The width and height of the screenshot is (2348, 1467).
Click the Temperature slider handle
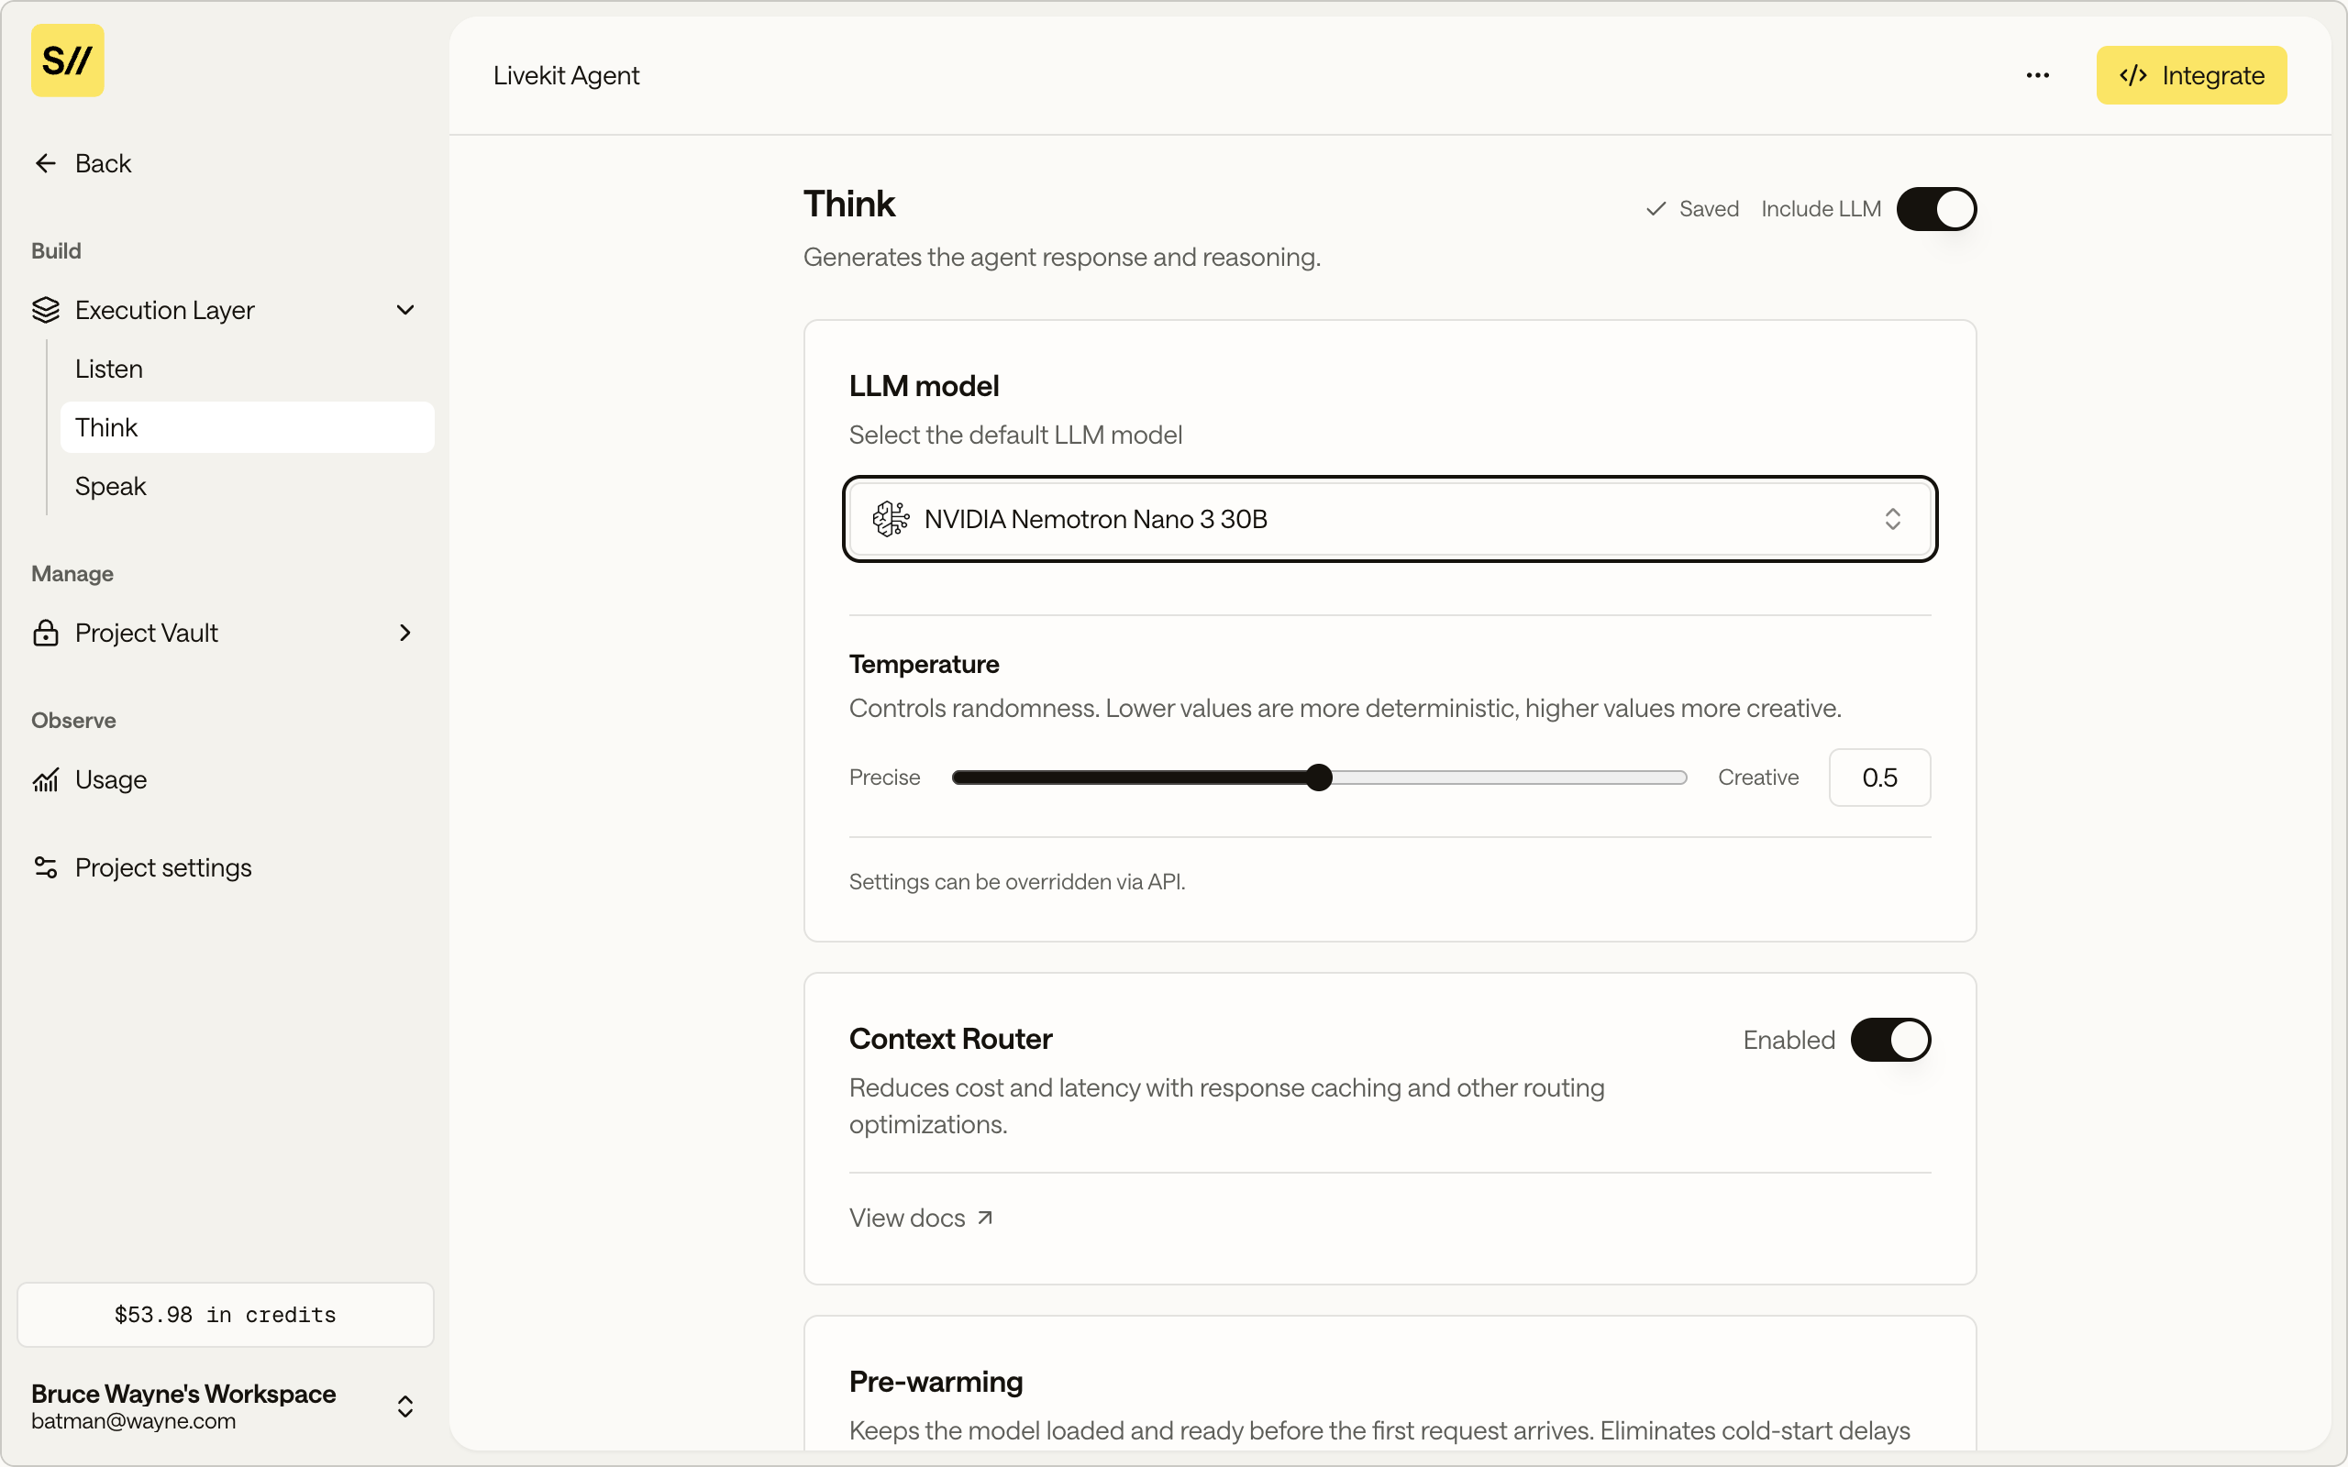click(x=1319, y=778)
